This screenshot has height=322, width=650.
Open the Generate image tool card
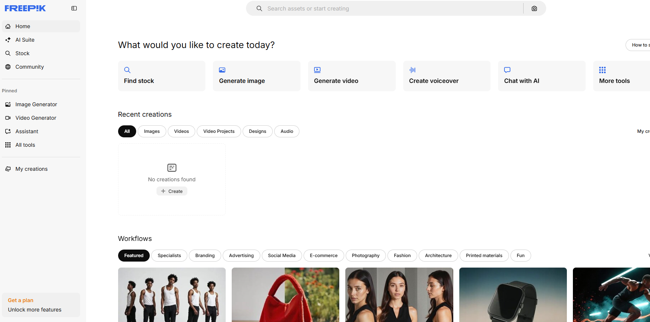click(x=257, y=76)
